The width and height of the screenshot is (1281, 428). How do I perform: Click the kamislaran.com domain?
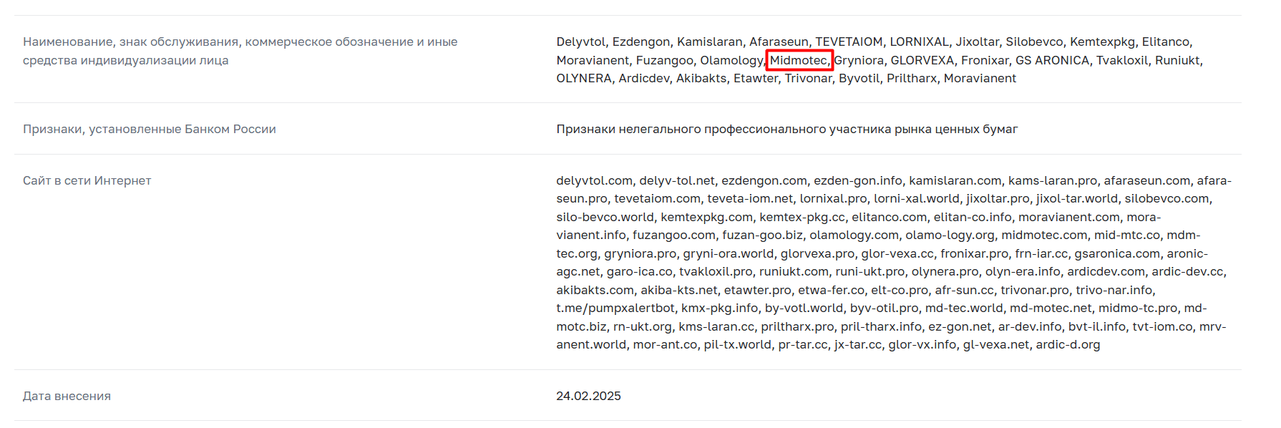point(955,181)
